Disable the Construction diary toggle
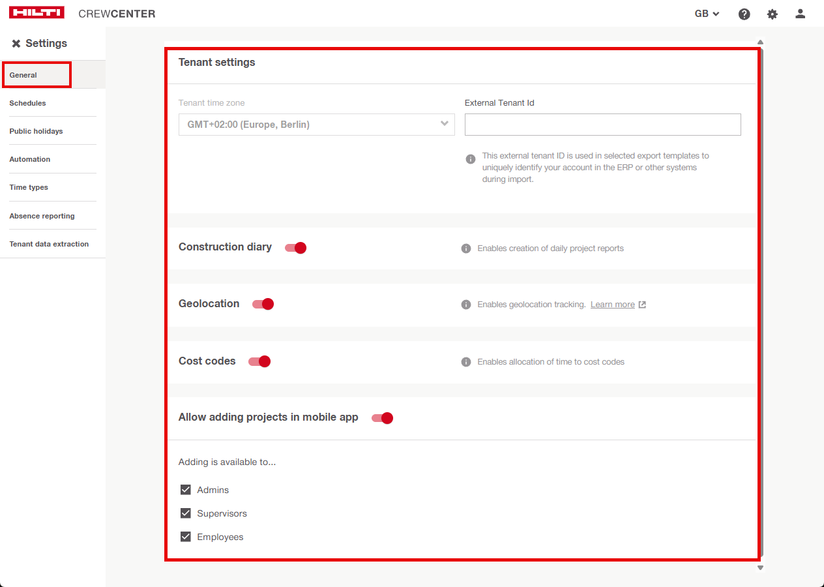Screen dimensions: 824x587 [296, 248]
